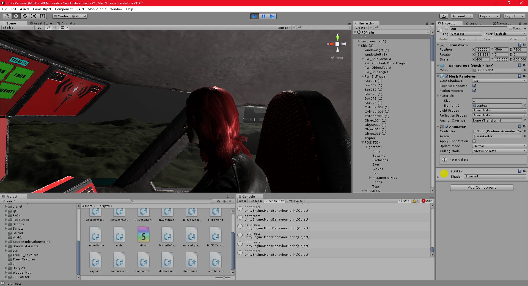Toggle Animator enabled checkbox

447,127
